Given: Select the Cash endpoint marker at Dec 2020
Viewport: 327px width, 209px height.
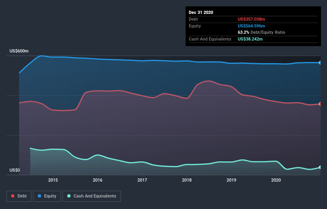Looking at the screenshot, I should click(x=320, y=167).
